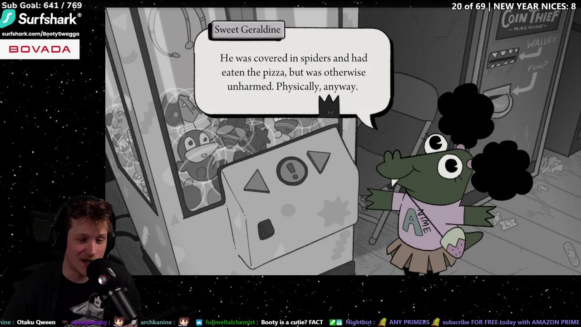This screenshot has width=581, height=327.
Task: Click the crown badge next to fullmeltalchemjst
Action: (199, 322)
